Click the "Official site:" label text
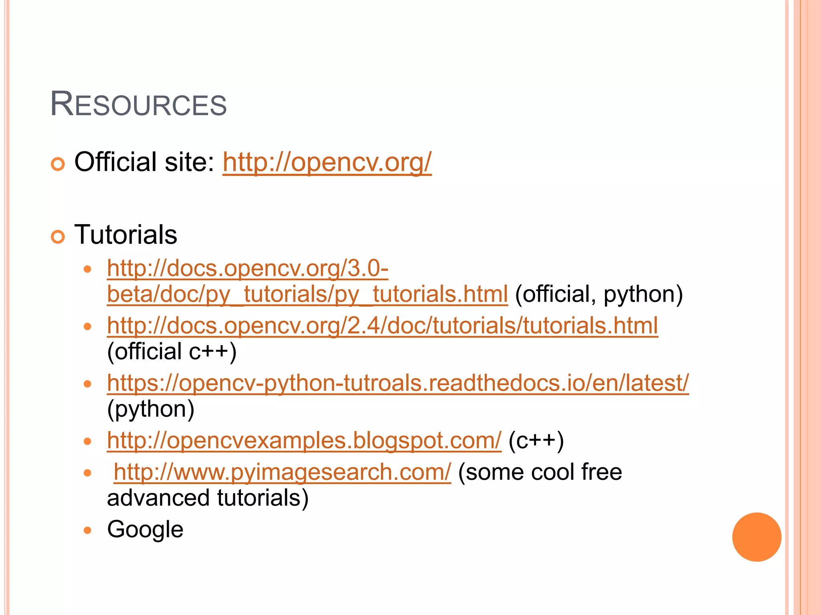Screen dimensions: 821x615 click(x=144, y=162)
